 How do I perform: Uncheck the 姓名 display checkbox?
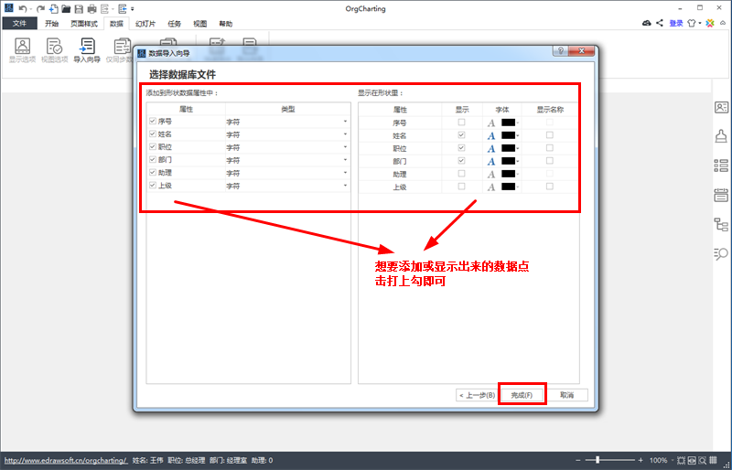tap(461, 135)
